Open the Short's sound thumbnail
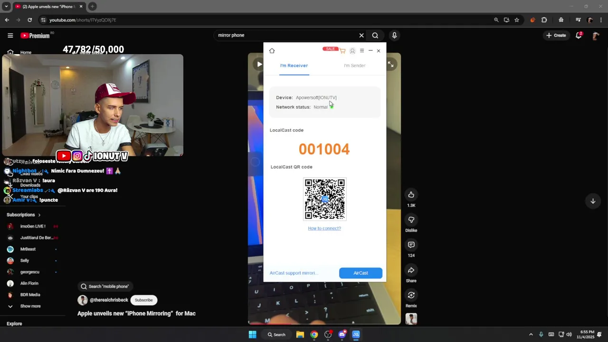This screenshot has height=342, width=608. coord(411,319)
